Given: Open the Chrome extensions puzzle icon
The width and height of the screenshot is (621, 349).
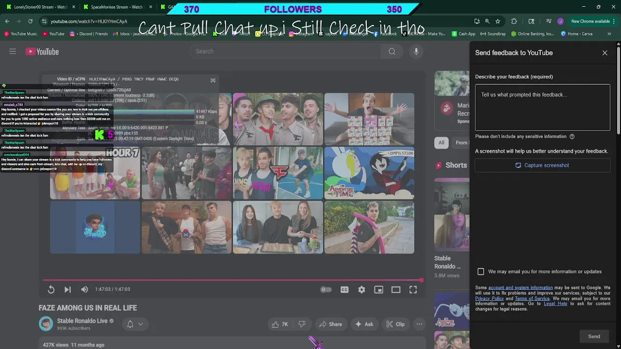Looking at the screenshot, I should (x=514, y=21).
